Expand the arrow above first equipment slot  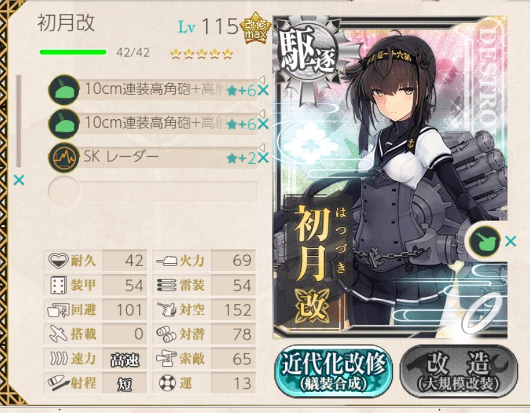[x=262, y=79]
